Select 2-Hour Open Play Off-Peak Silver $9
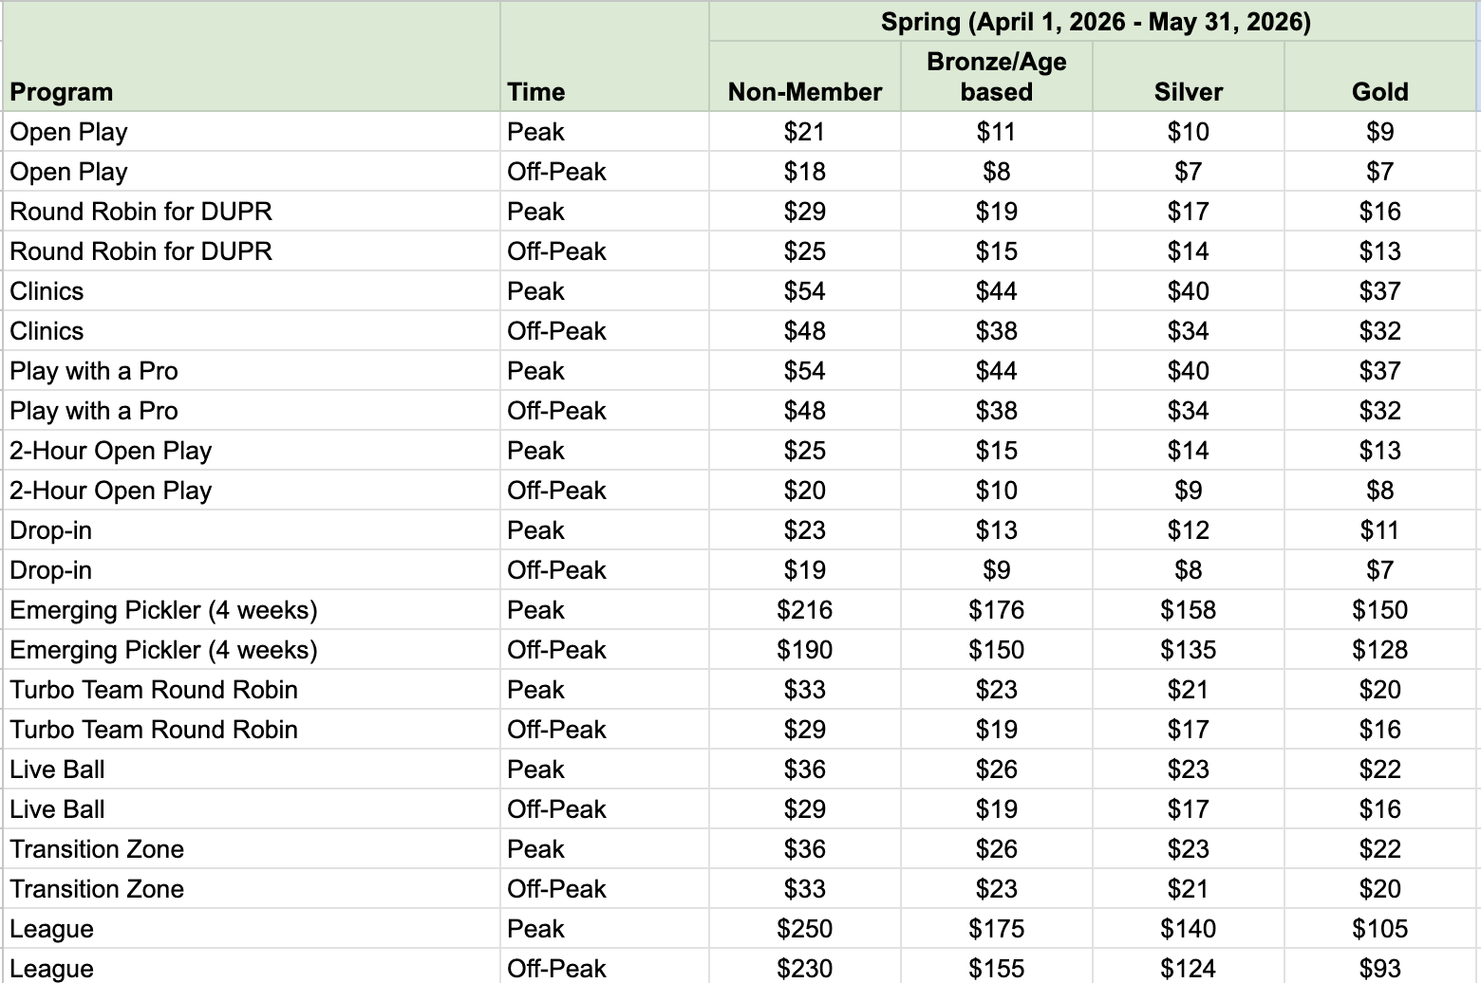The width and height of the screenshot is (1481, 983). click(x=1189, y=491)
